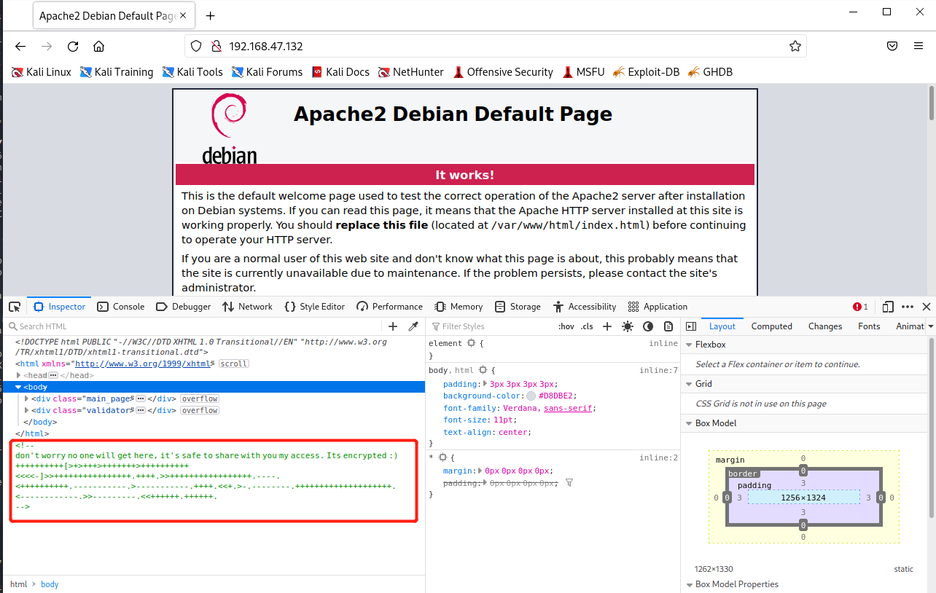Open the #D8DBE2 background color swatch
936x593 pixels.
[x=531, y=396]
